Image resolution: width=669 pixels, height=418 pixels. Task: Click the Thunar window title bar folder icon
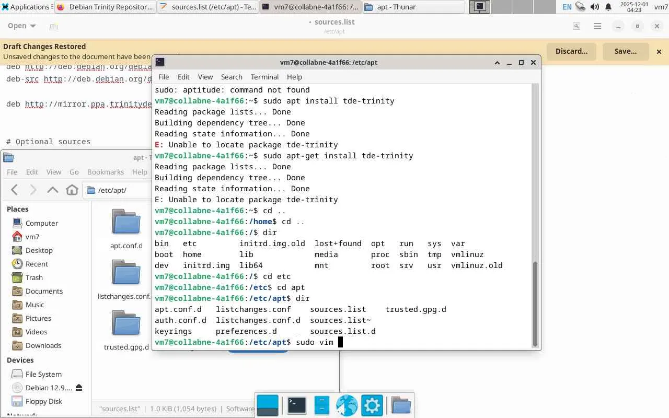coord(8,157)
